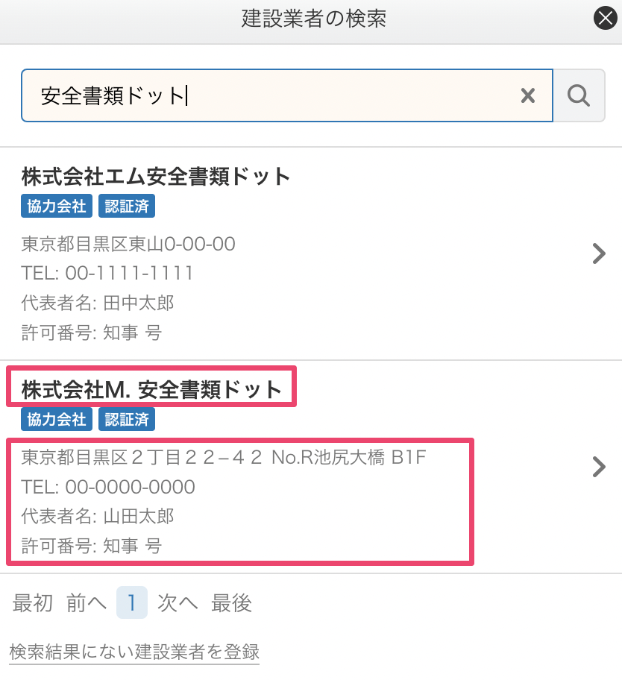
Task: Click second result's 認証済 badge
Action: pos(127,419)
